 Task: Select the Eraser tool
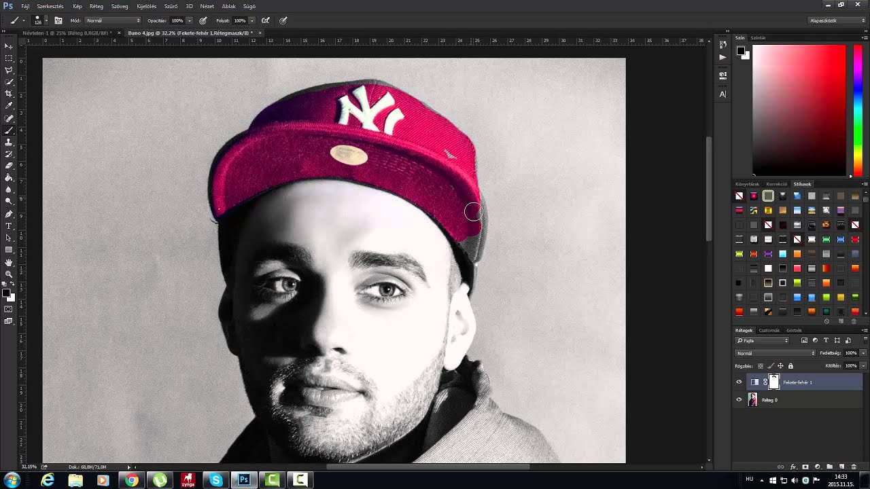9,166
